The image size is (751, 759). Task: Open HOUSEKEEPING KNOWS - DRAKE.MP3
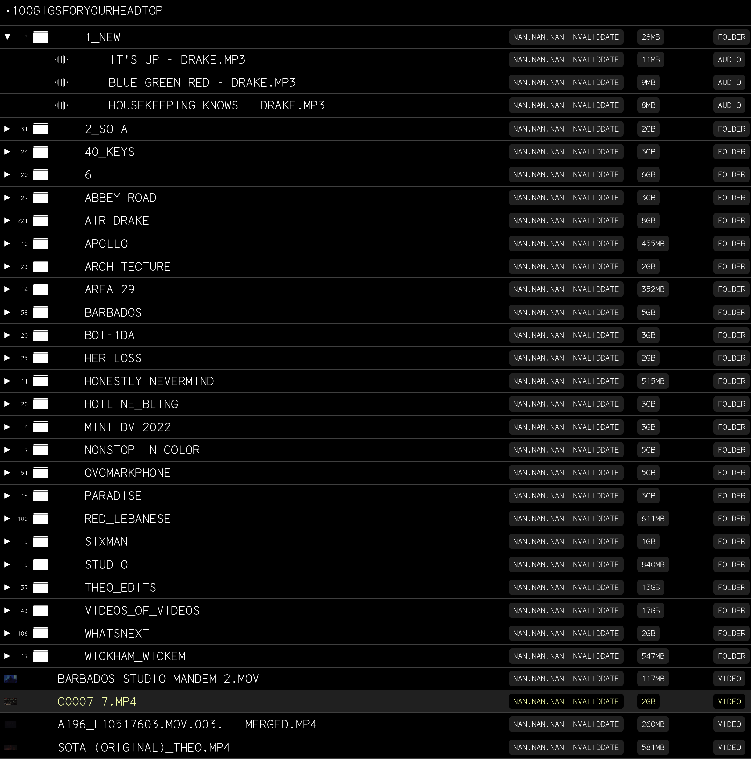pyautogui.click(x=217, y=105)
